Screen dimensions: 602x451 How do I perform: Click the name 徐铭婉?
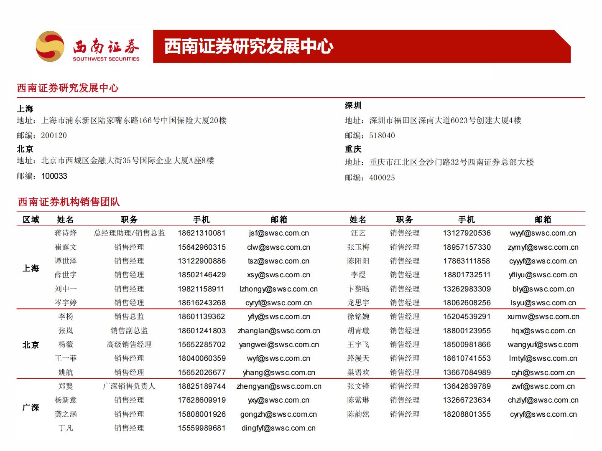coord(358,317)
